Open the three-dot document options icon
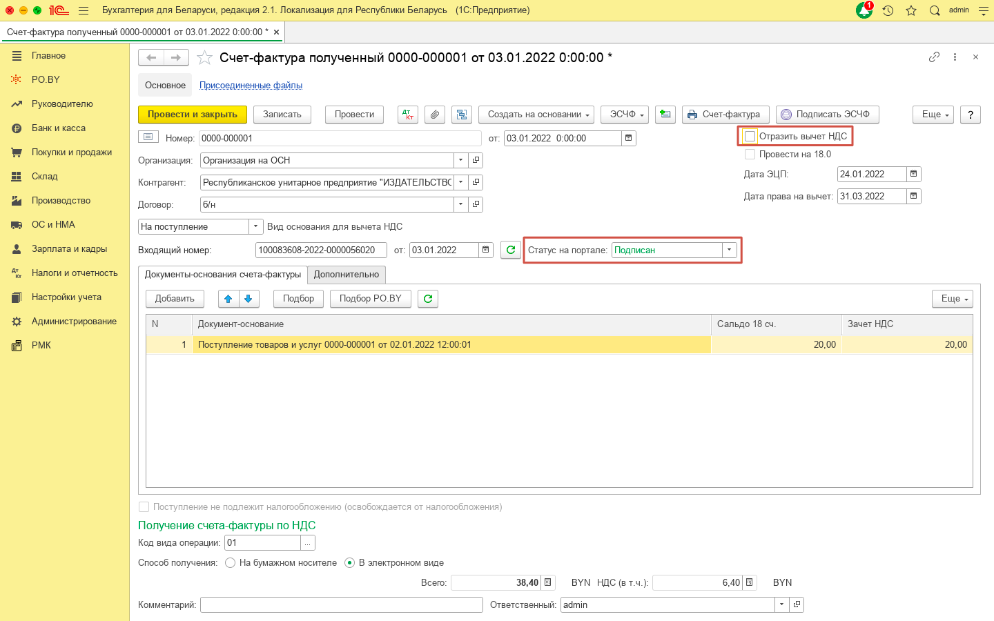Image resolution: width=994 pixels, height=621 pixels. coord(955,57)
